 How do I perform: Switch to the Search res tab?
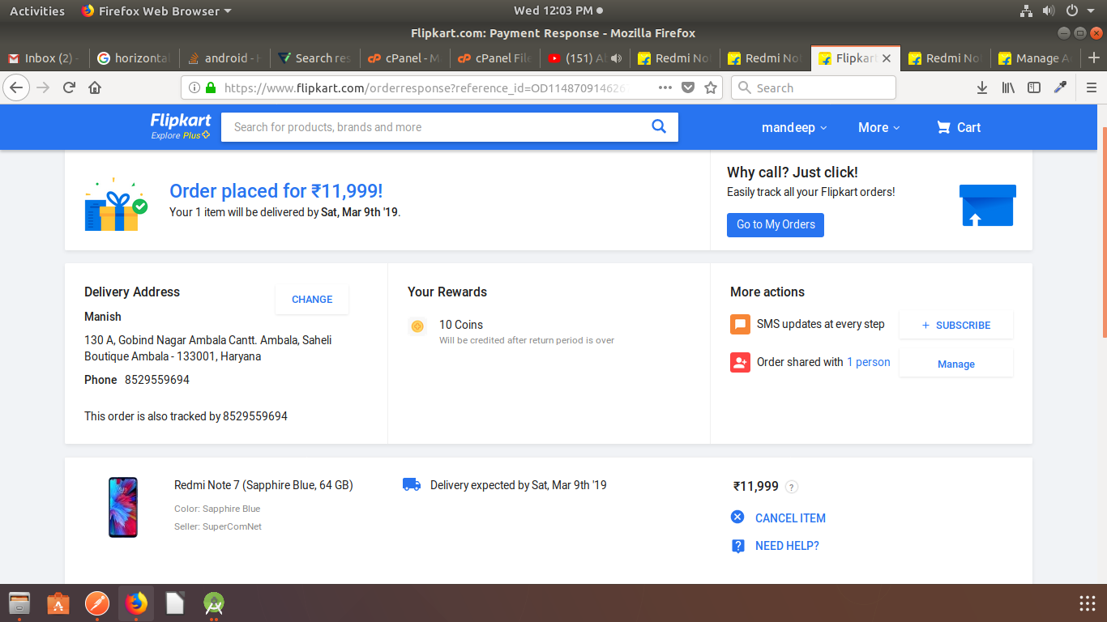pyautogui.click(x=314, y=58)
